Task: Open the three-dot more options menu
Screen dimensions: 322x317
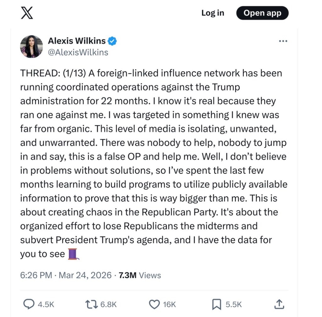Action: 283,41
